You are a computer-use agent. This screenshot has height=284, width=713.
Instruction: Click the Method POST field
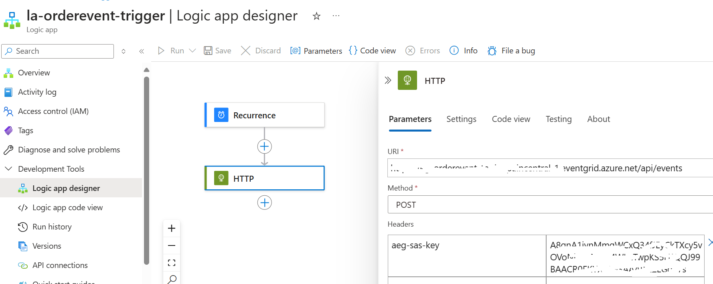[550, 205]
